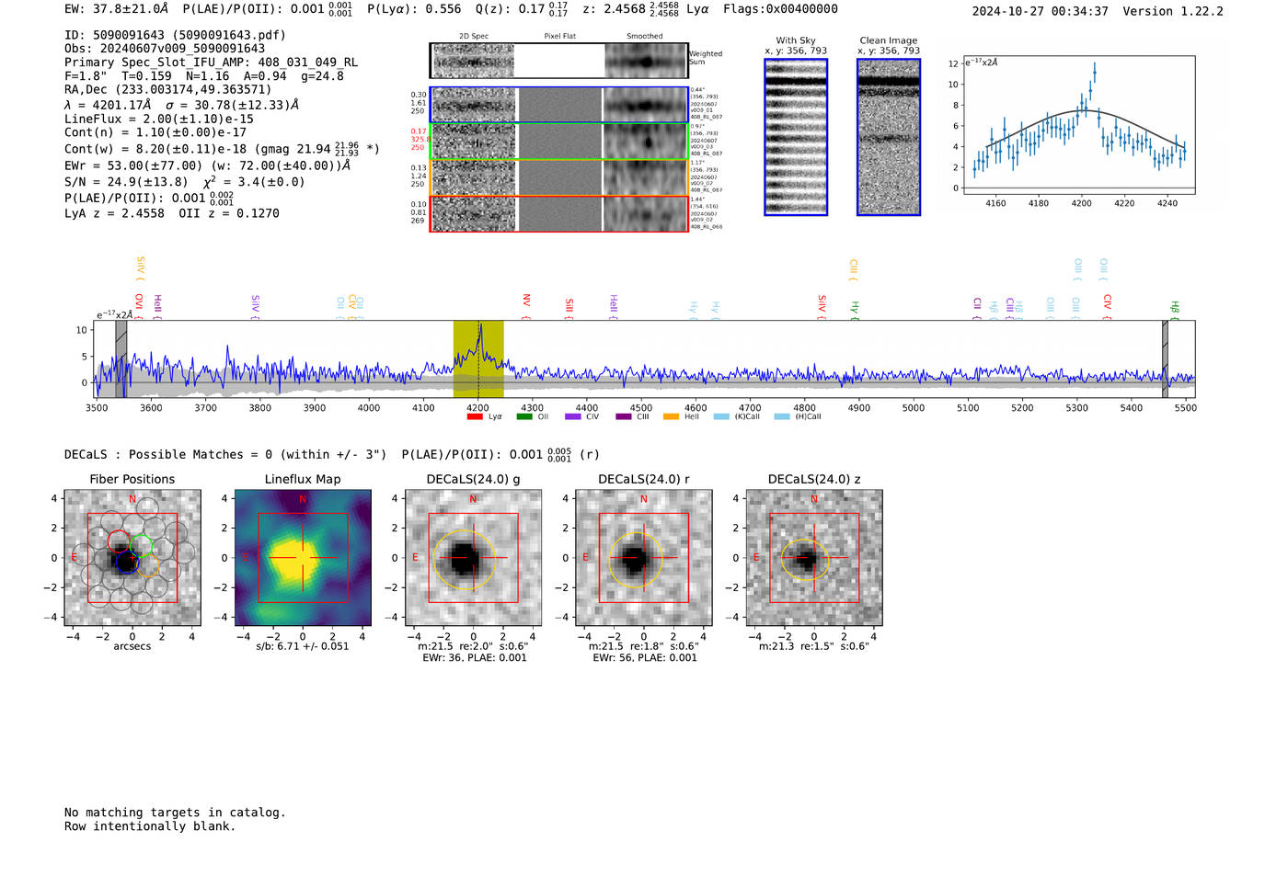Click the red NV line marker
The width and height of the screenshot is (1288, 876).
[x=526, y=305]
